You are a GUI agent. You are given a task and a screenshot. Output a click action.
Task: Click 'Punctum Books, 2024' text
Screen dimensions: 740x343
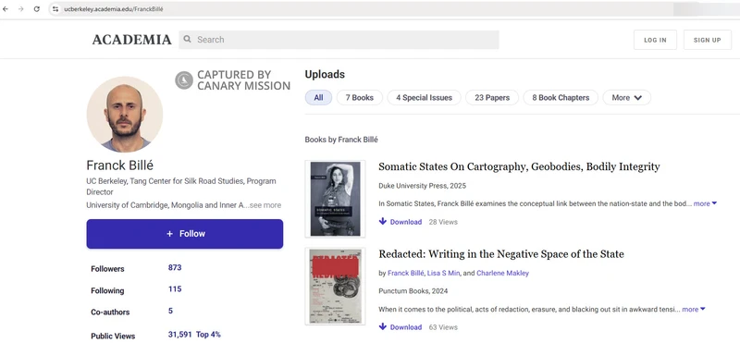(x=413, y=291)
